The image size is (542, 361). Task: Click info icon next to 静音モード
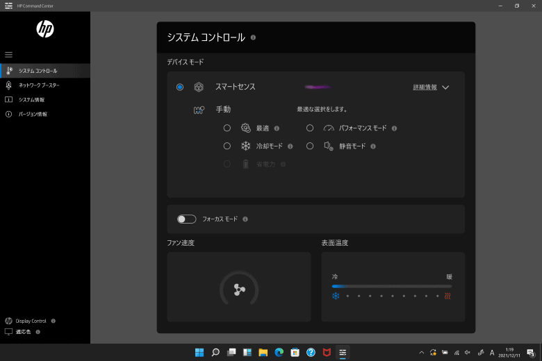coord(373,146)
